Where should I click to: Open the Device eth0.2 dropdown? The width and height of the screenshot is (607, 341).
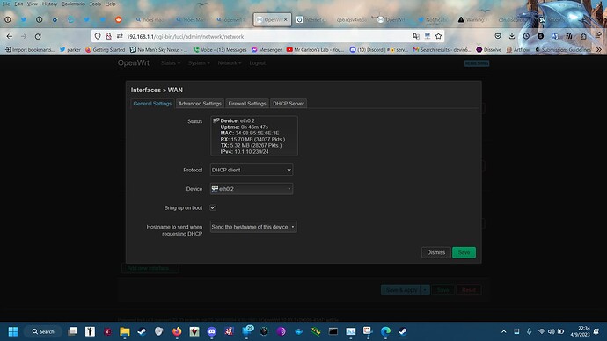click(x=252, y=189)
